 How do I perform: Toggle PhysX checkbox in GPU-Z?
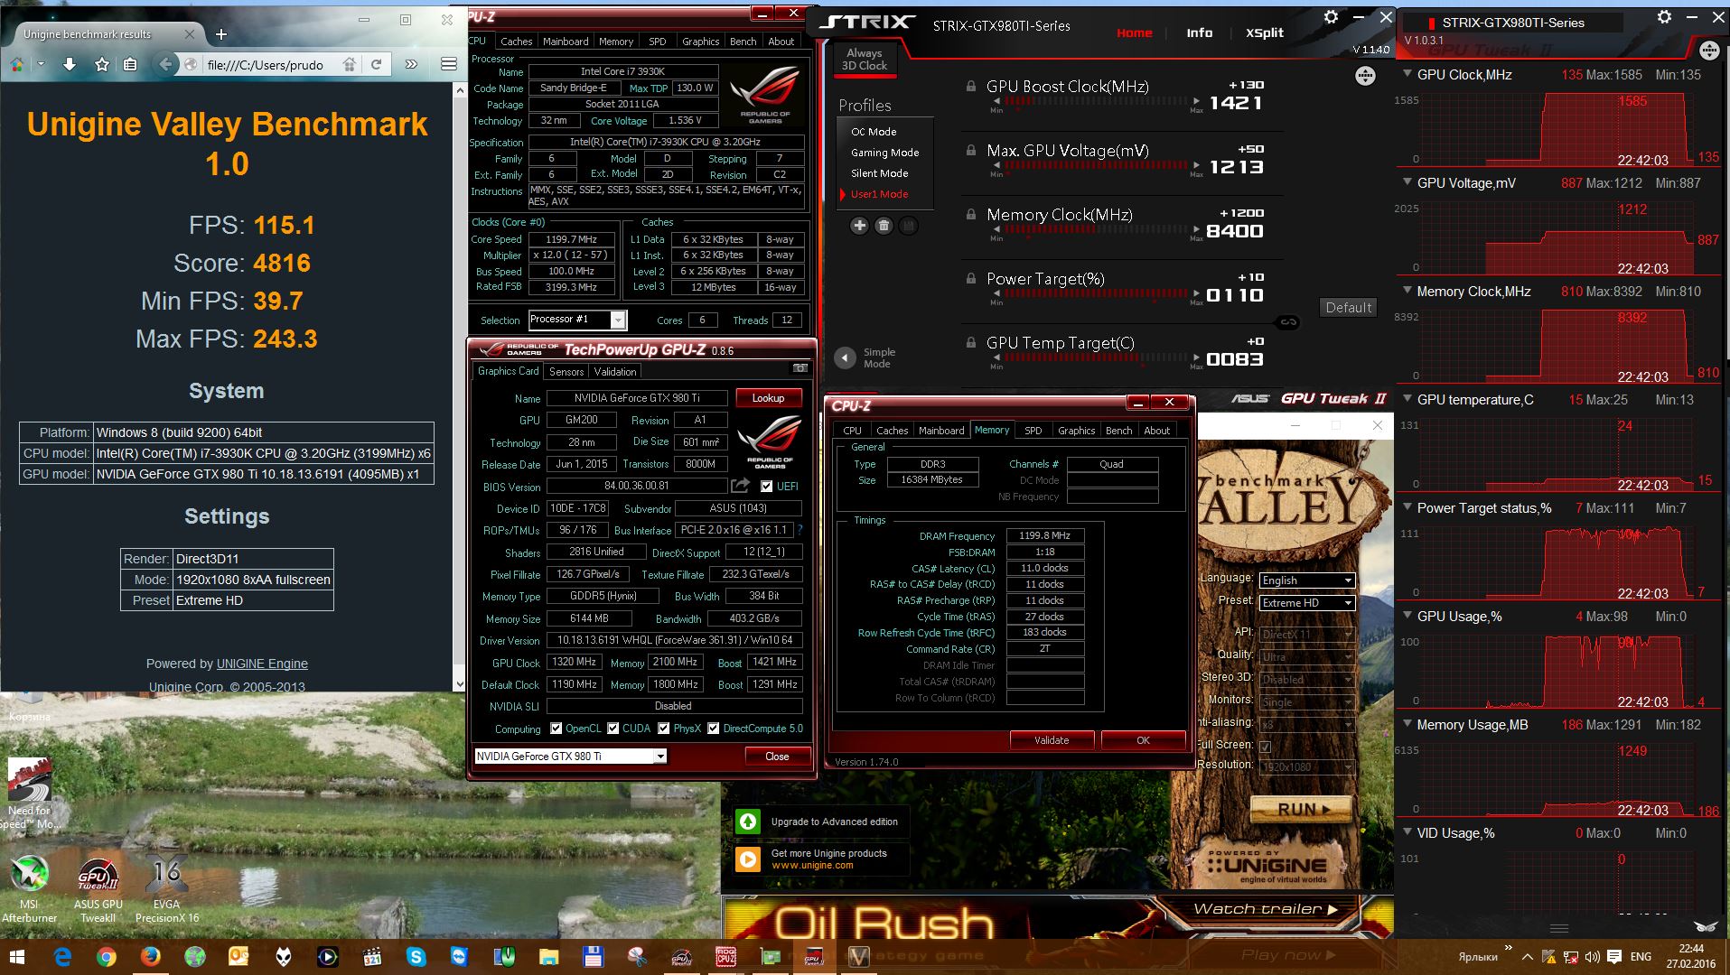664,729
